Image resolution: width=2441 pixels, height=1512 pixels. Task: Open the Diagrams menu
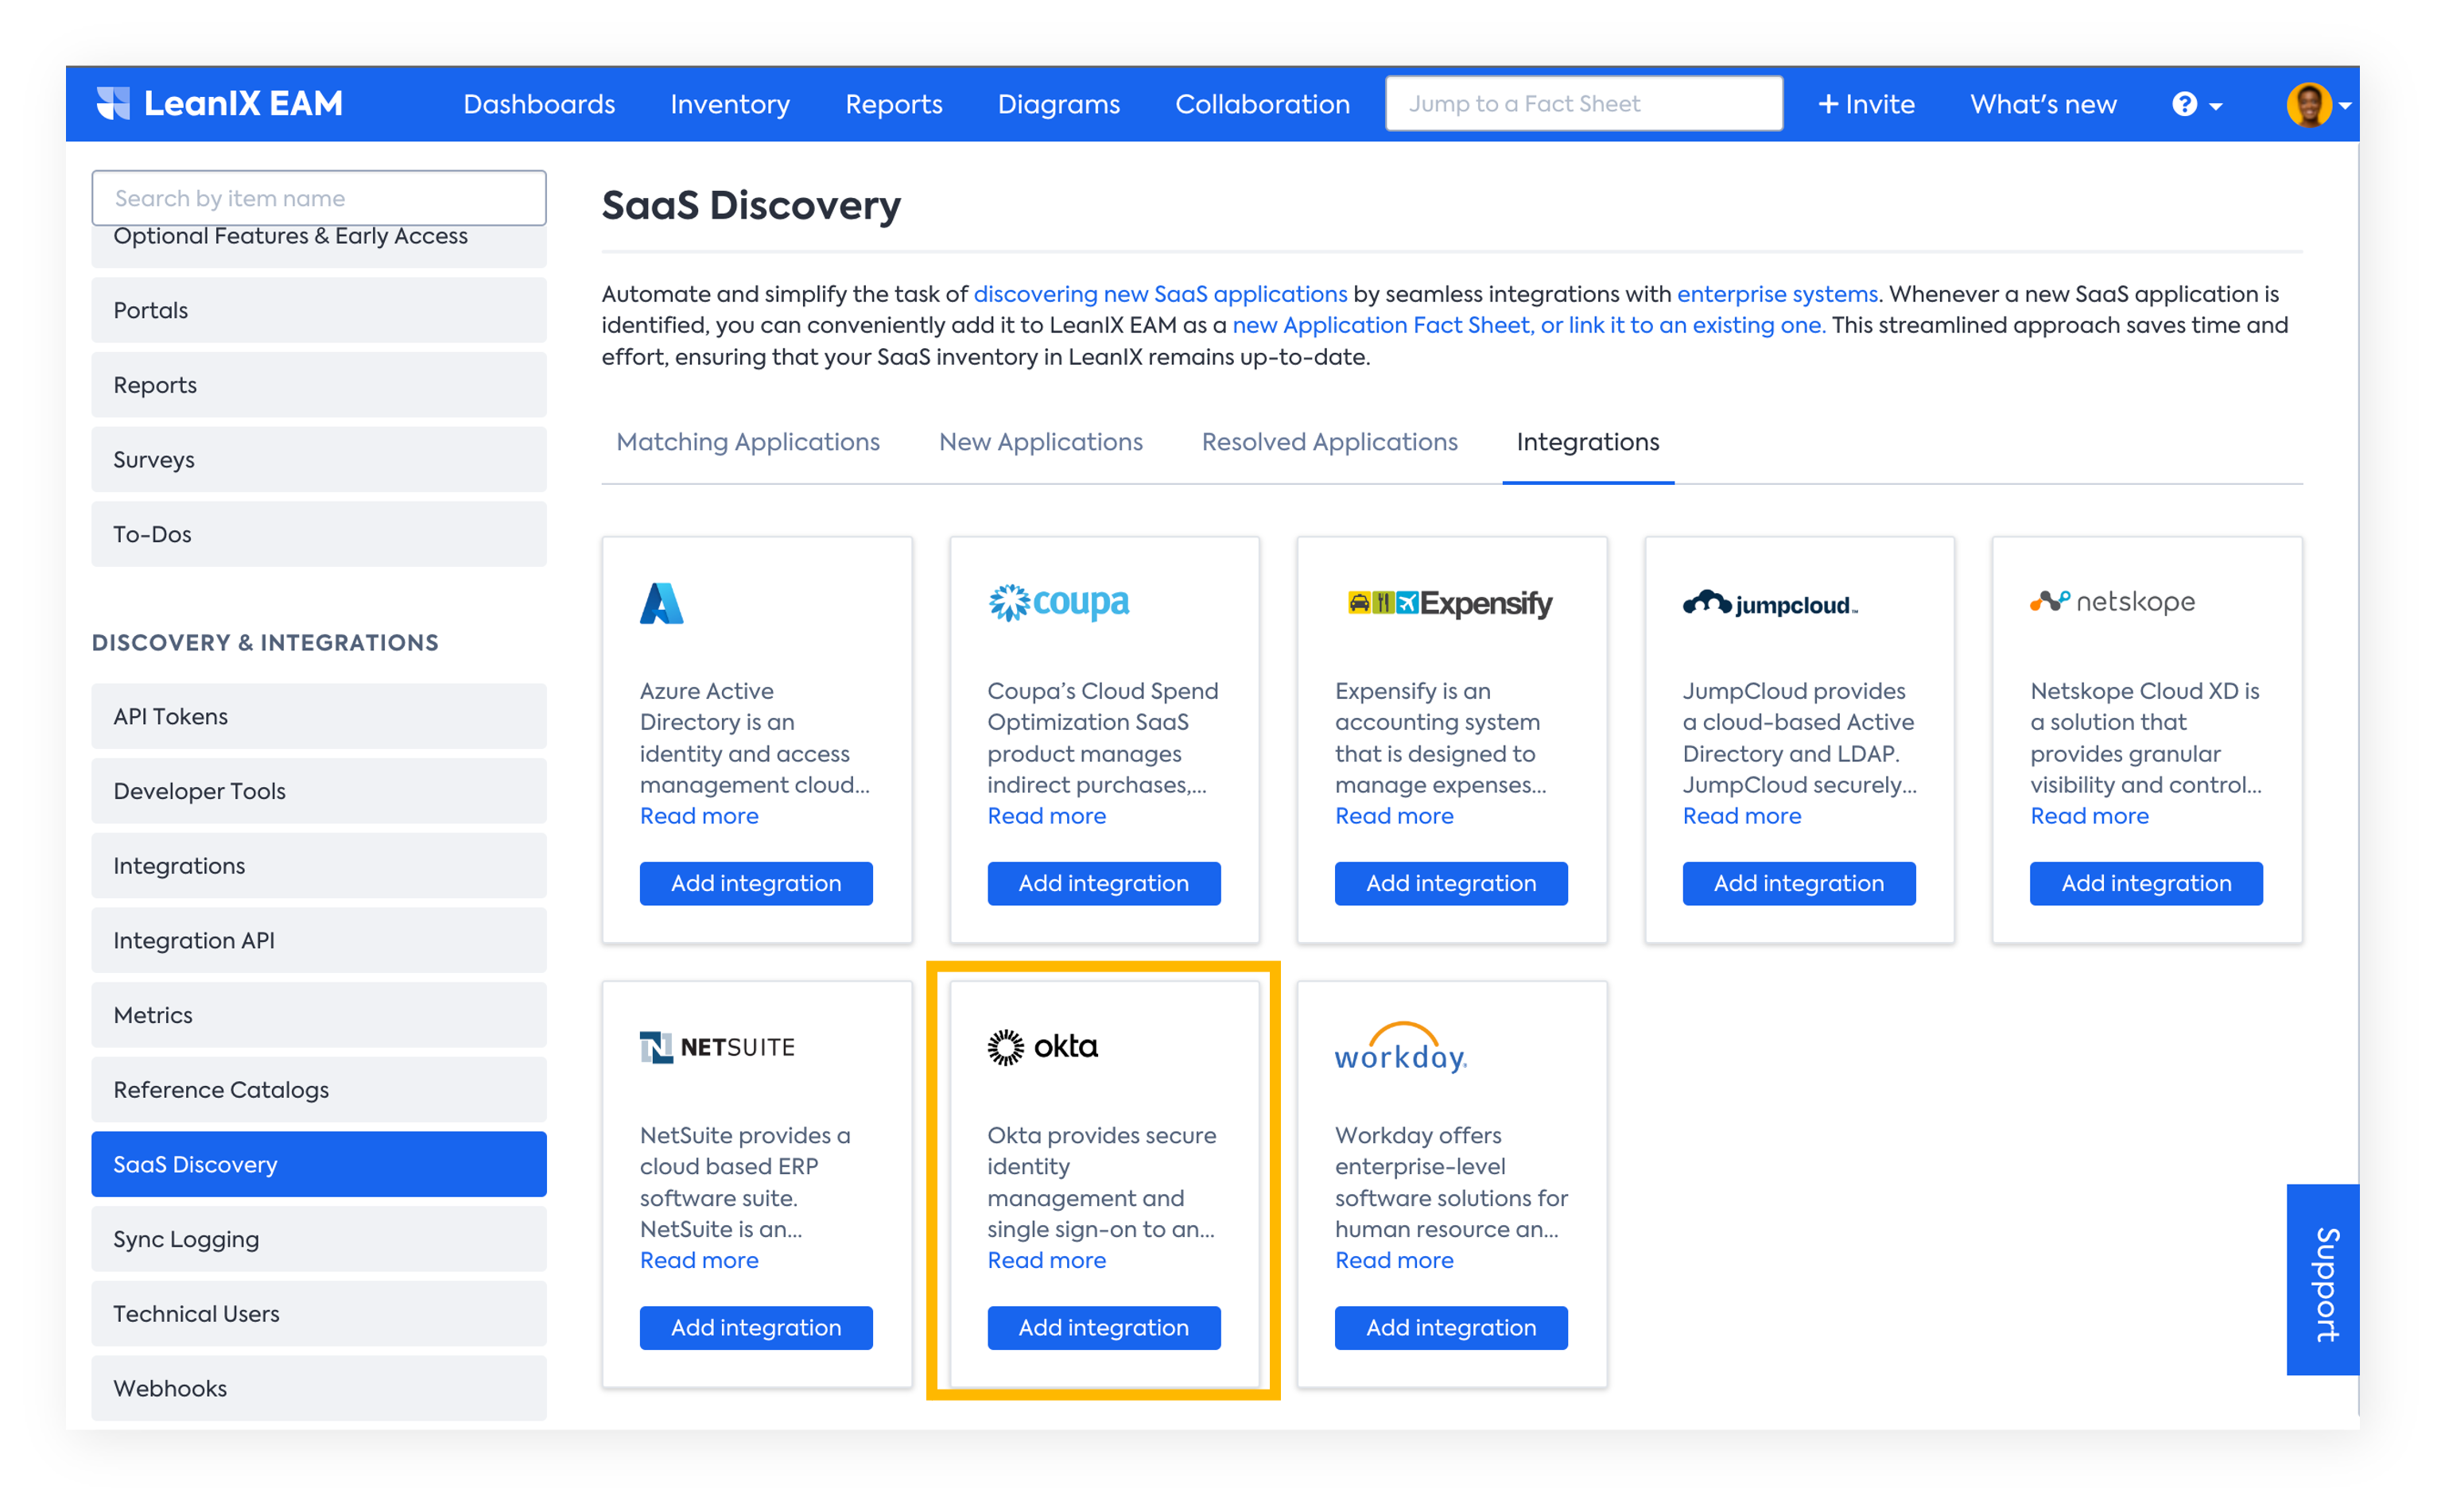[1059, 104]
